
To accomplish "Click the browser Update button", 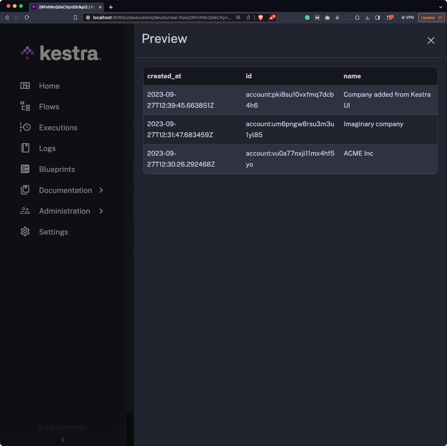I will 428,18.
